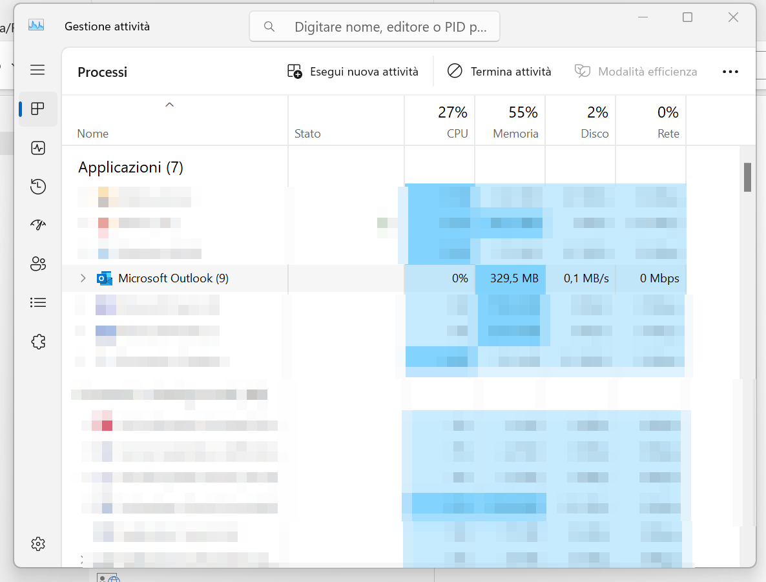Sort by the Disco 2% column

[581, 121]
